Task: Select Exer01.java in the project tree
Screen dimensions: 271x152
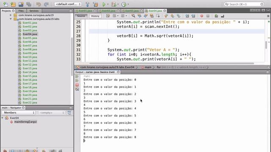Action: pos(30,23)
